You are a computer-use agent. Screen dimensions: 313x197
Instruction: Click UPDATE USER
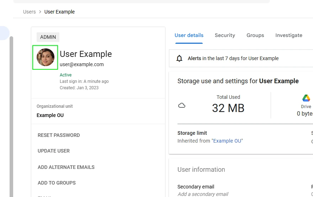pos(54,151)
